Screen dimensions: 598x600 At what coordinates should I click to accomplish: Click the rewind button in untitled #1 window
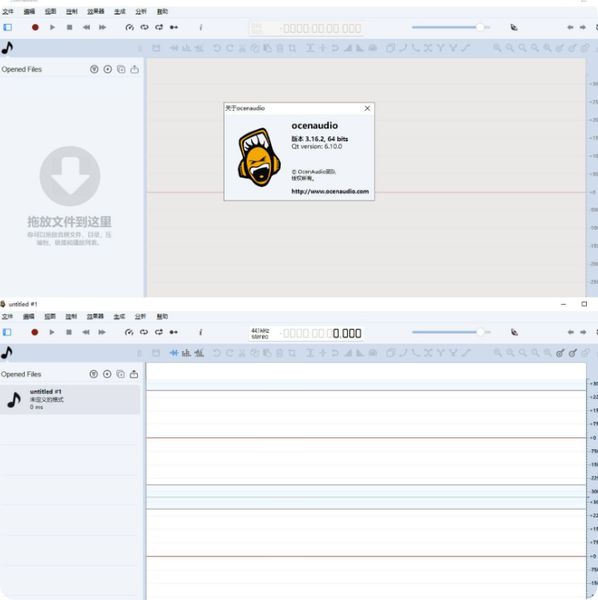86,332
